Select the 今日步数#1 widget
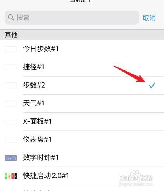Image resolution: width=164 pixels, height=191 pixels. click(x=82, y=49)
